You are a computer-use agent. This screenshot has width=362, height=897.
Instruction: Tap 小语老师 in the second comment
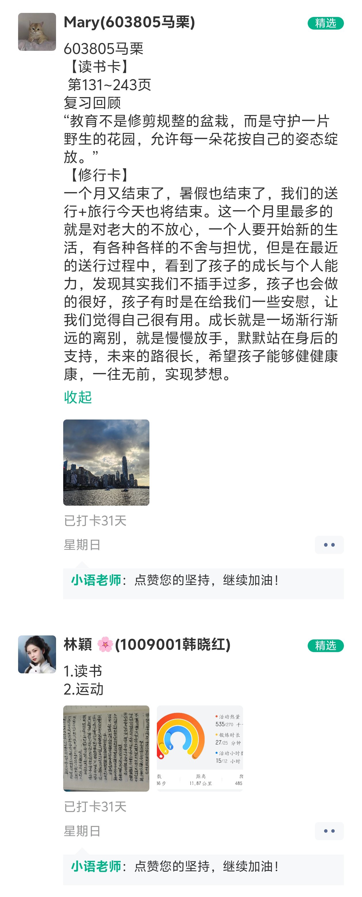coord(96,866)
